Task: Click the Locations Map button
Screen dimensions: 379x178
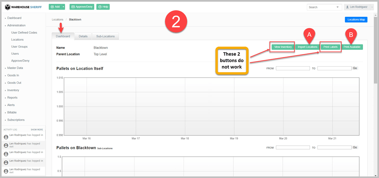Action: tap(355, 19)
